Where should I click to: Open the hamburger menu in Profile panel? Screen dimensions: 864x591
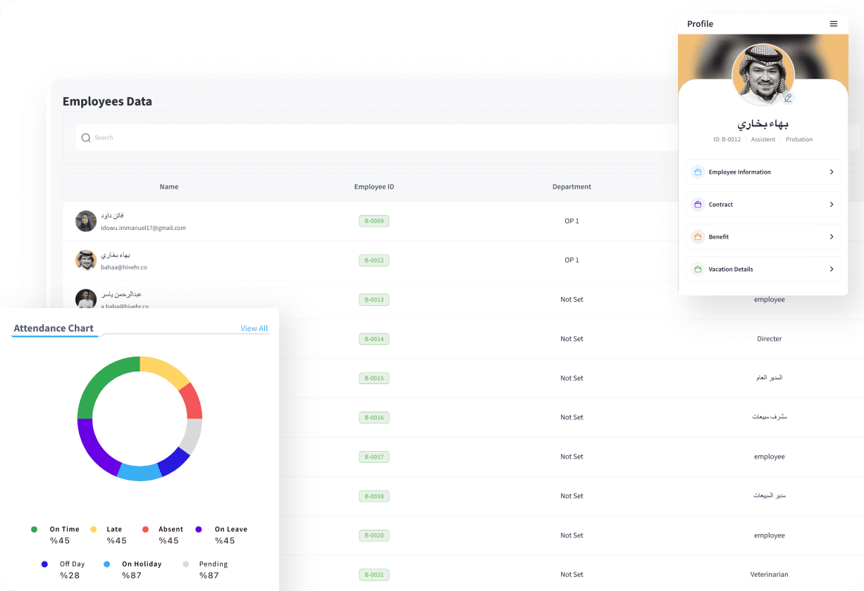pos(834,24)
